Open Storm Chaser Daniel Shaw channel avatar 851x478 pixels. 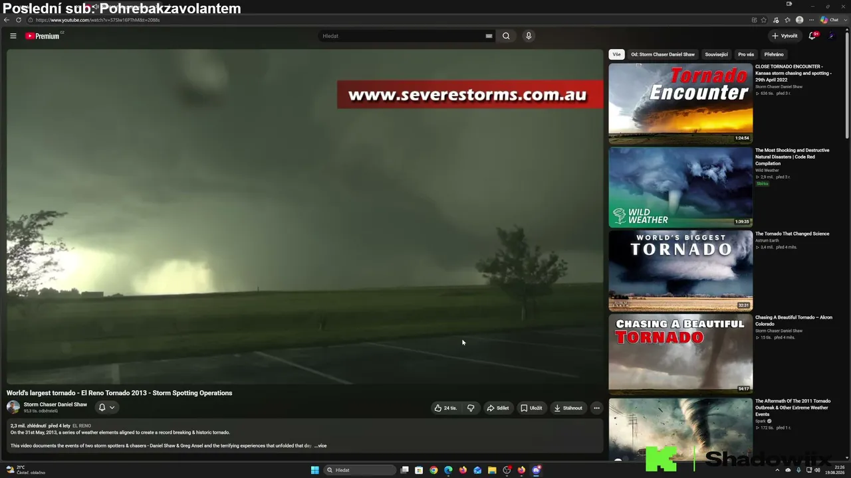[x=13, y=407]
